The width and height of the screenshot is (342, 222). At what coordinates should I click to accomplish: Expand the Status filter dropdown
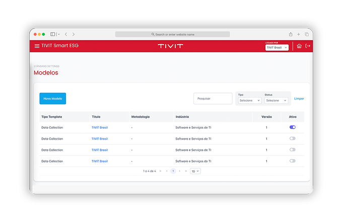pyautogui.click(x=276, y=100)
